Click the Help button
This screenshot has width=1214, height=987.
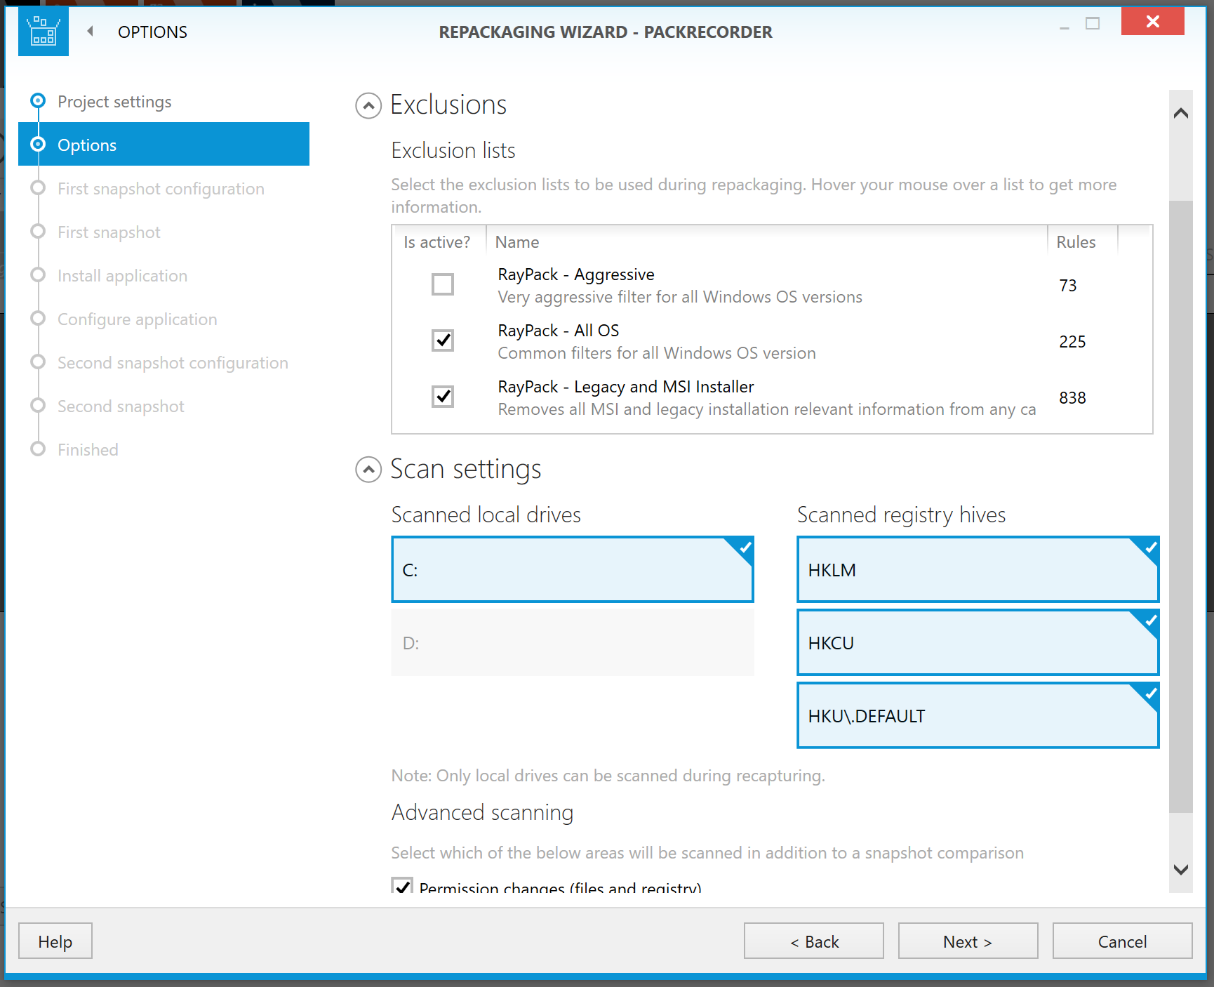point(55,941)
